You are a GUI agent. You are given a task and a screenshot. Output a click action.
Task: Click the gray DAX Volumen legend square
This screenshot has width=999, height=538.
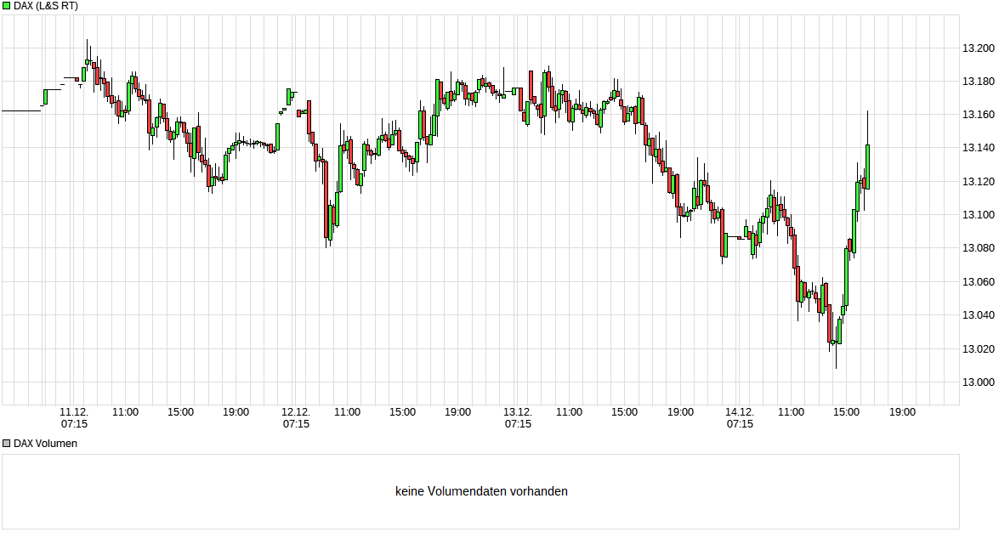pyautogui.click(x=6, y=443)
